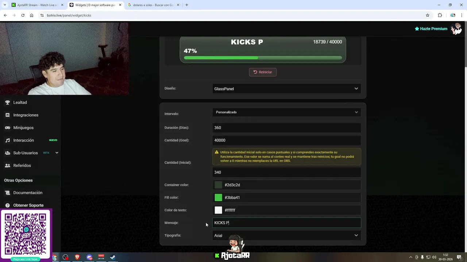
Task: Expand the Sub-Usuarios sidebar chevron
Action: pyautogui.click(x=57, y=153)
